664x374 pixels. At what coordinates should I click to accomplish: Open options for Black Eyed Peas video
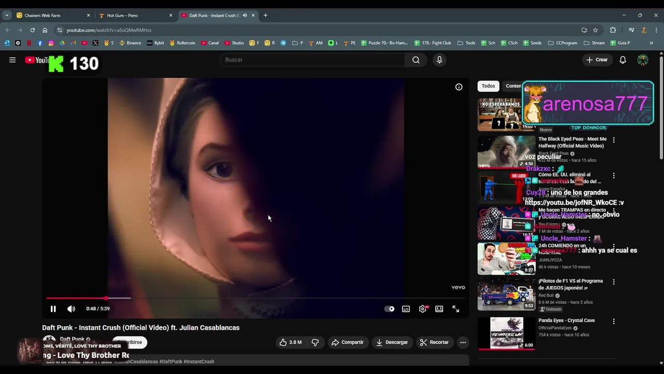[x=614, y=140]
